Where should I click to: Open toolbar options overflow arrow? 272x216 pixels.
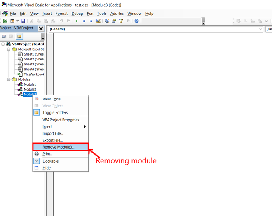click(x=204, y=21)
